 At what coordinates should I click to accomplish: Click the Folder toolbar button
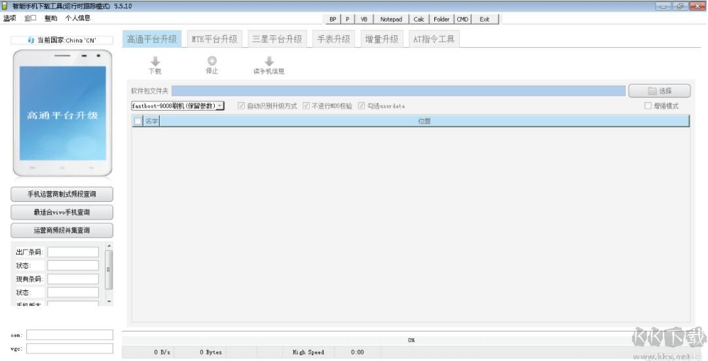coord(441,19)
